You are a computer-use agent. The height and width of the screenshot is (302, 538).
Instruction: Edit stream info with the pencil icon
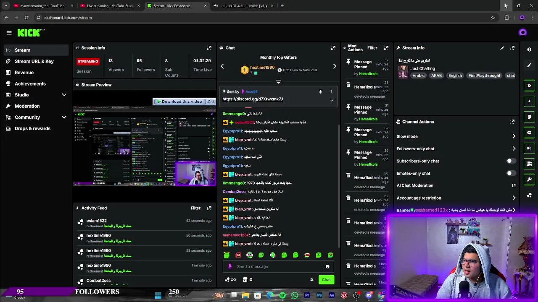[502, 48]
